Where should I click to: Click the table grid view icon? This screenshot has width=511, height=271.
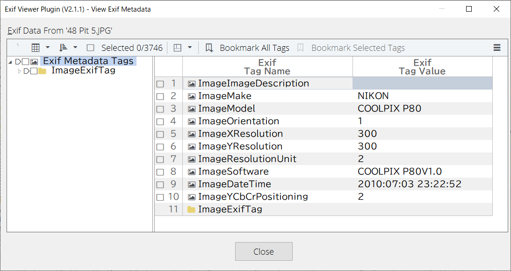pos(36,48)
